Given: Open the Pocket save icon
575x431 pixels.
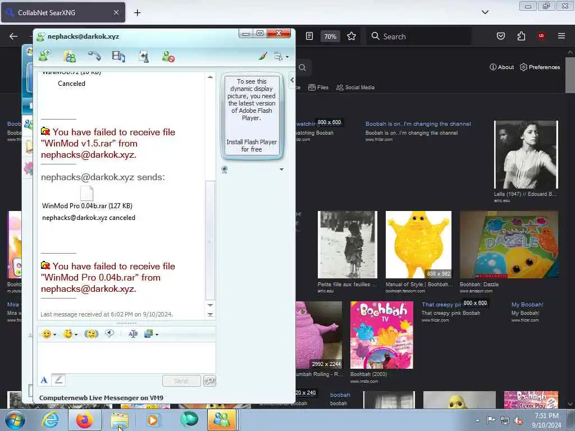Looking at the screenshot, I should 500,36.
